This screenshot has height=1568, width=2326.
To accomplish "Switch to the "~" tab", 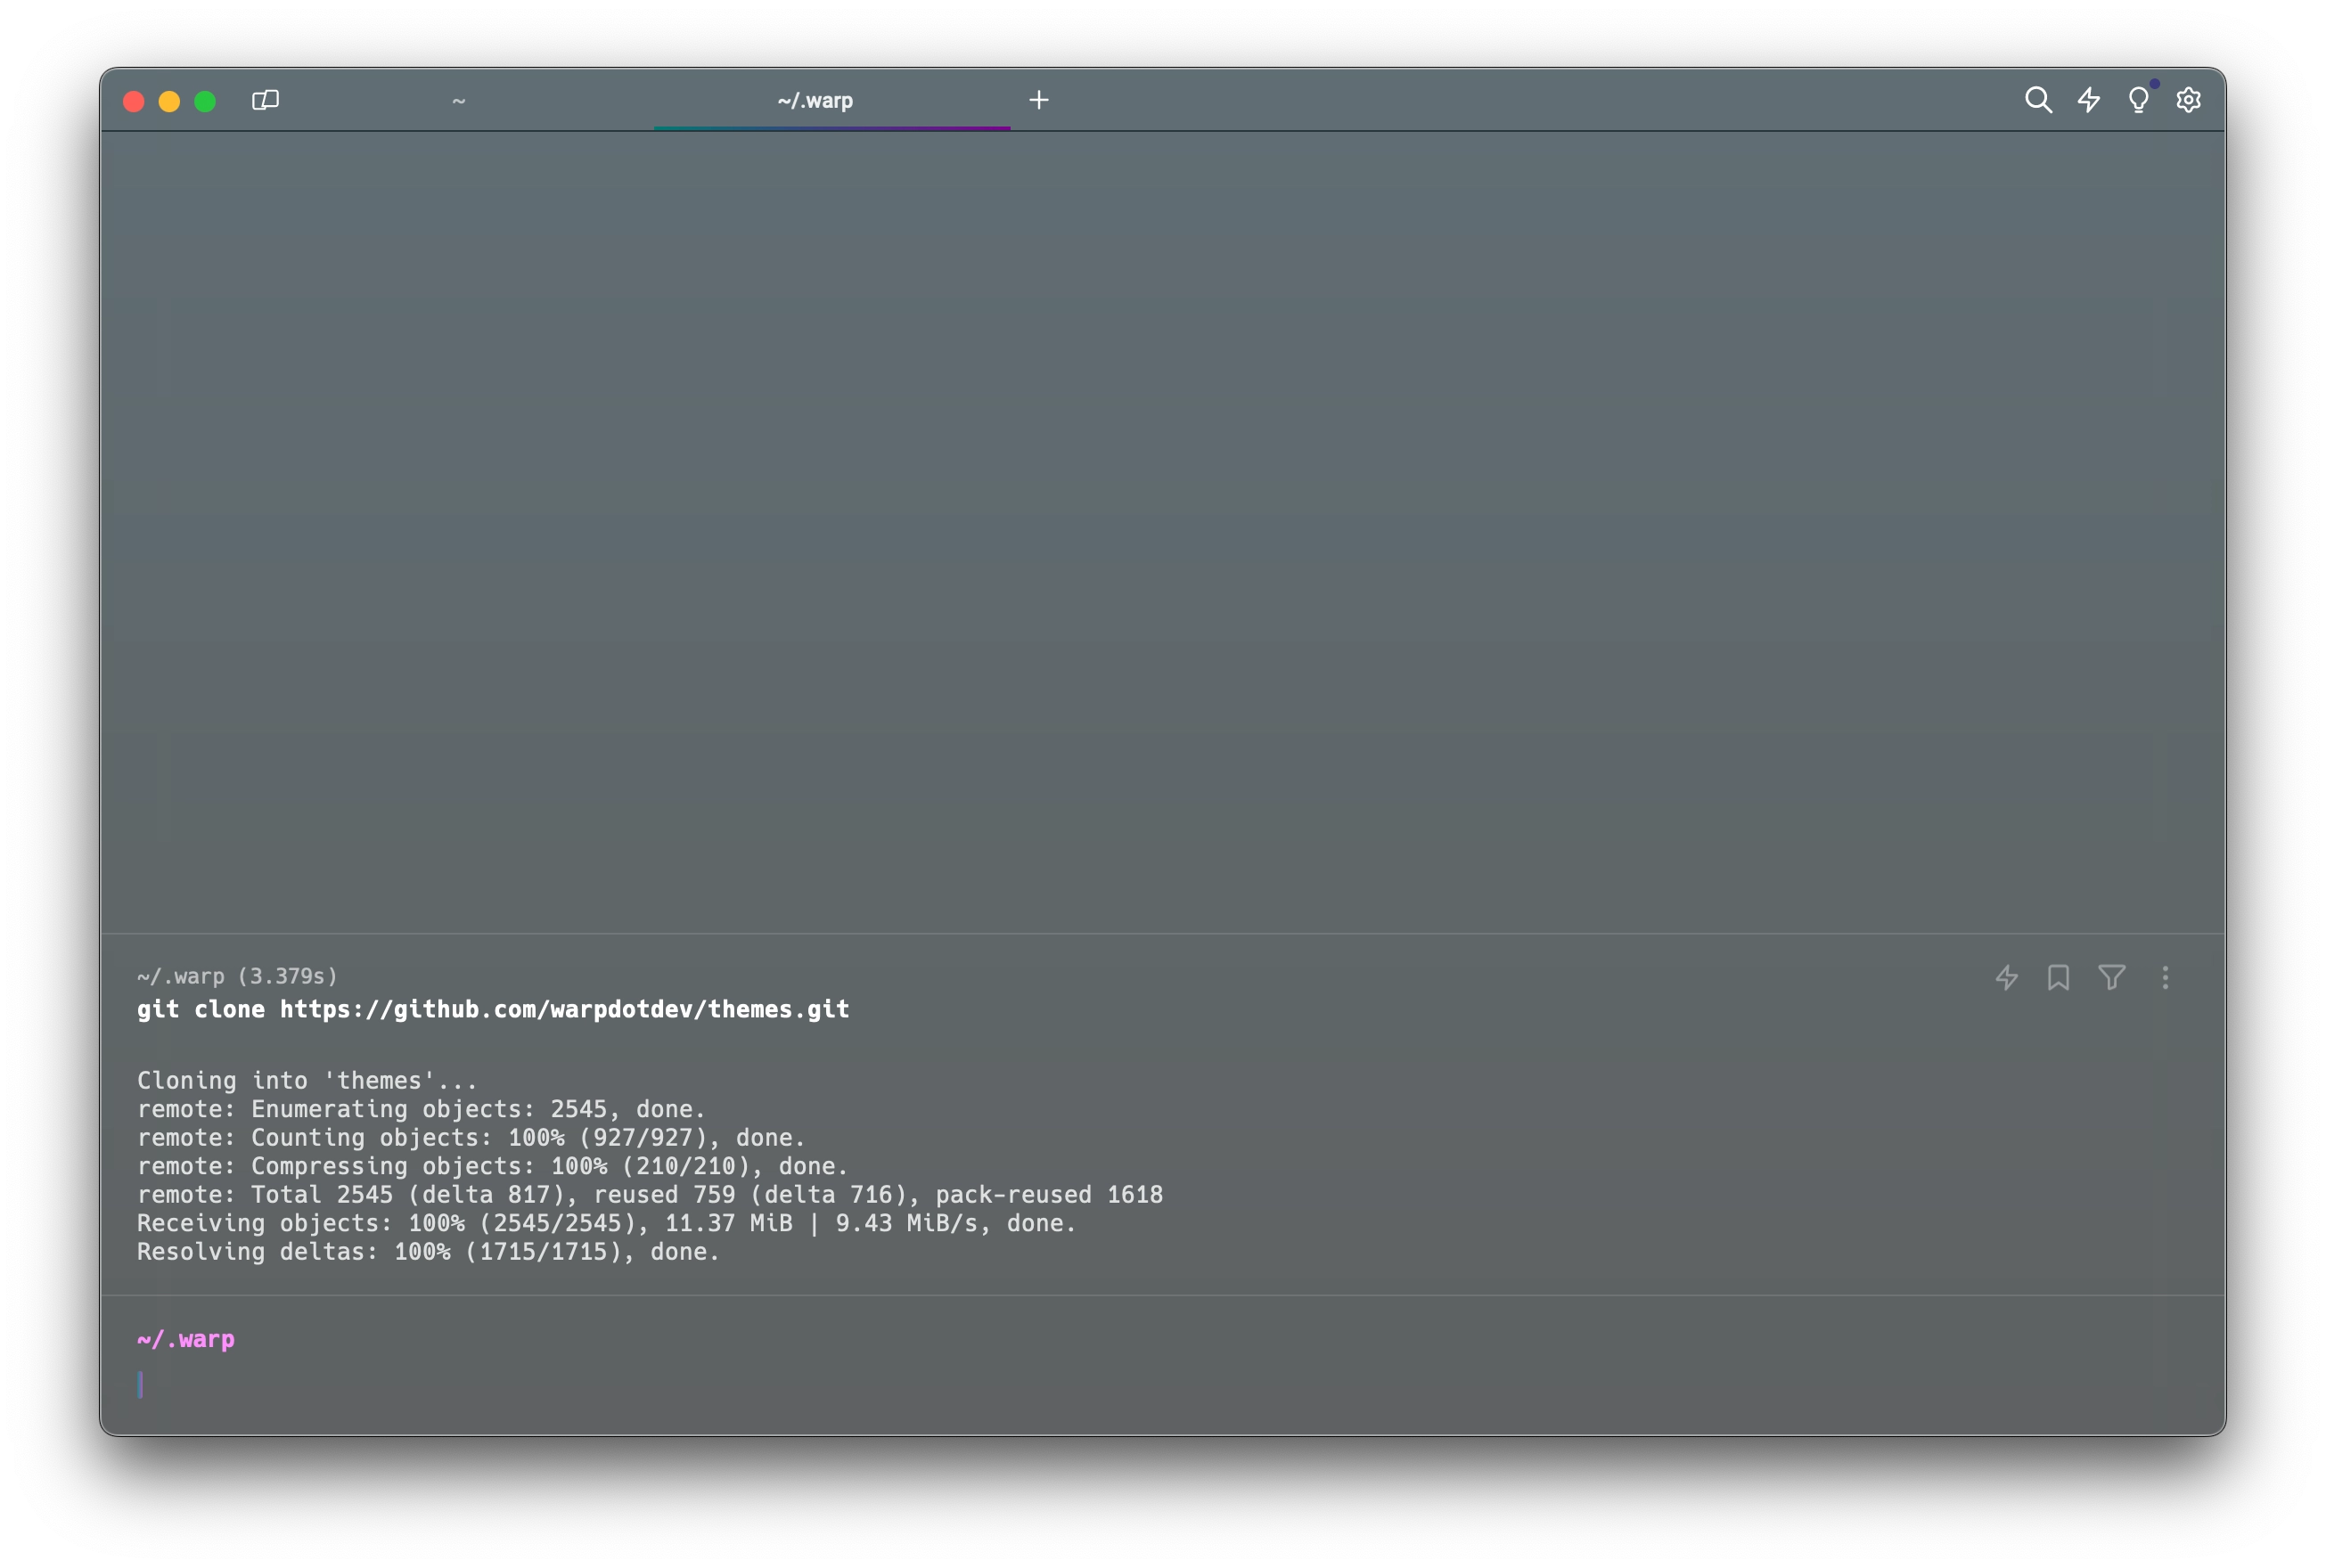I will click(459, 101).
